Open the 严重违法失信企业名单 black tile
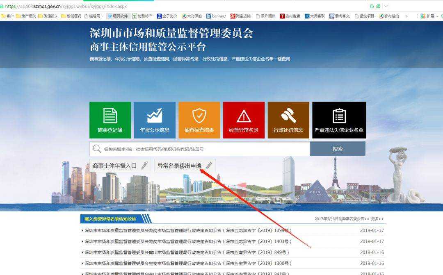 [339, 120]
